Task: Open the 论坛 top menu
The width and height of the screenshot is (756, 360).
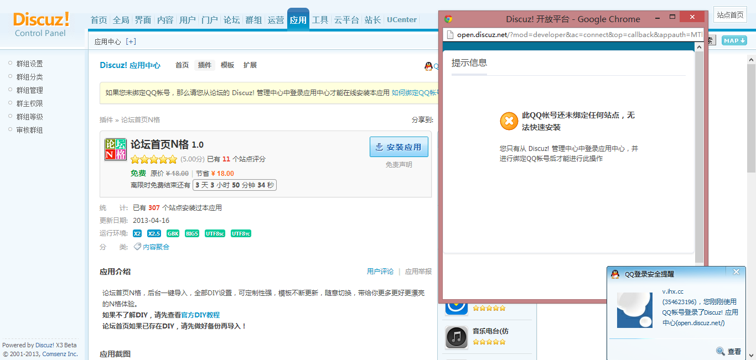Action: (x=232, y=20)
